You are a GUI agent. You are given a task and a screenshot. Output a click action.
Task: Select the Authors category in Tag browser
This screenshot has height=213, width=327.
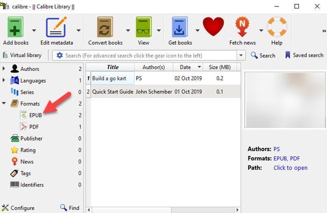point(29,69)
